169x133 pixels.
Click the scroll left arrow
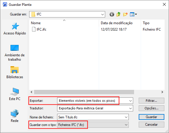pos(31,92)
